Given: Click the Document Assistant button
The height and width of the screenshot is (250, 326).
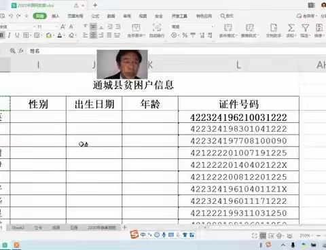Looking at the screenshot, I should pos(274,31).
